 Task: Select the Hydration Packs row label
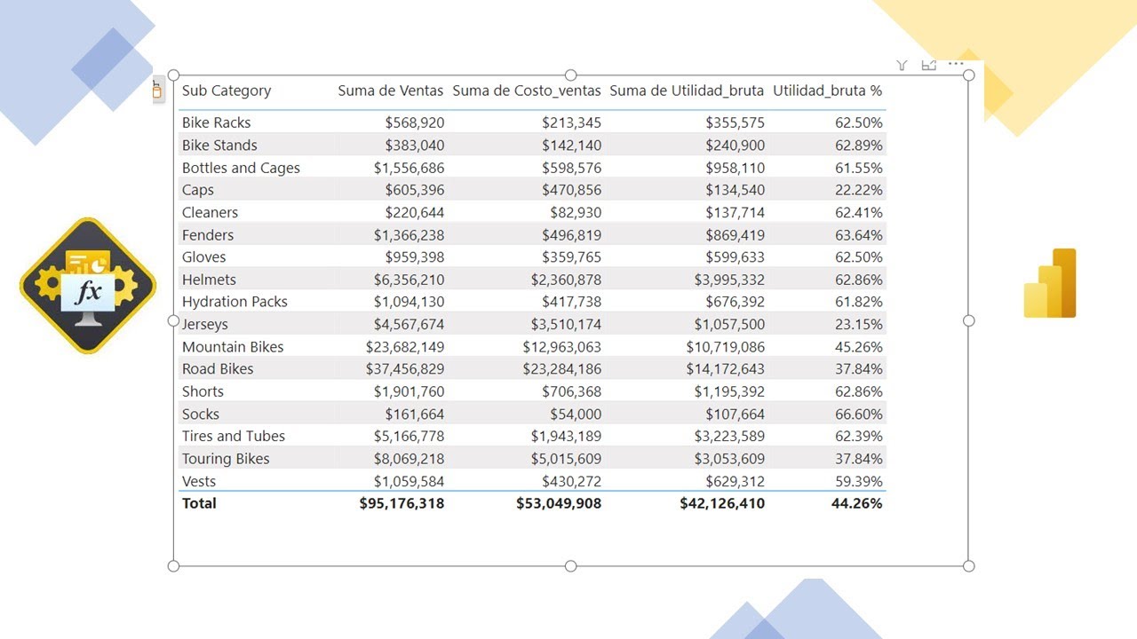click(x=235, y=302)
